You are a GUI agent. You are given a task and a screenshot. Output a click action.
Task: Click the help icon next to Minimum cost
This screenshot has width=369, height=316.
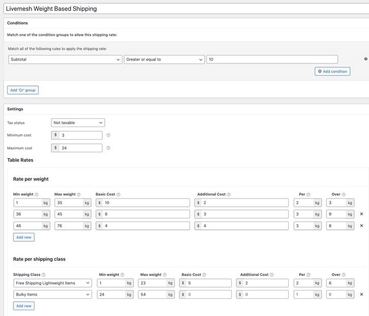pos(108,135)
